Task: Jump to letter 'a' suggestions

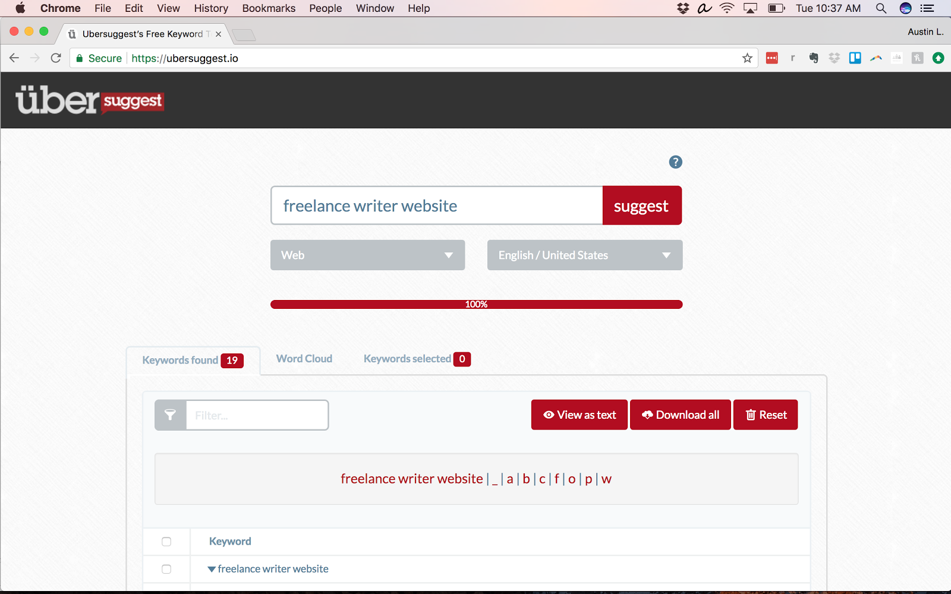Action: (510, 479)
